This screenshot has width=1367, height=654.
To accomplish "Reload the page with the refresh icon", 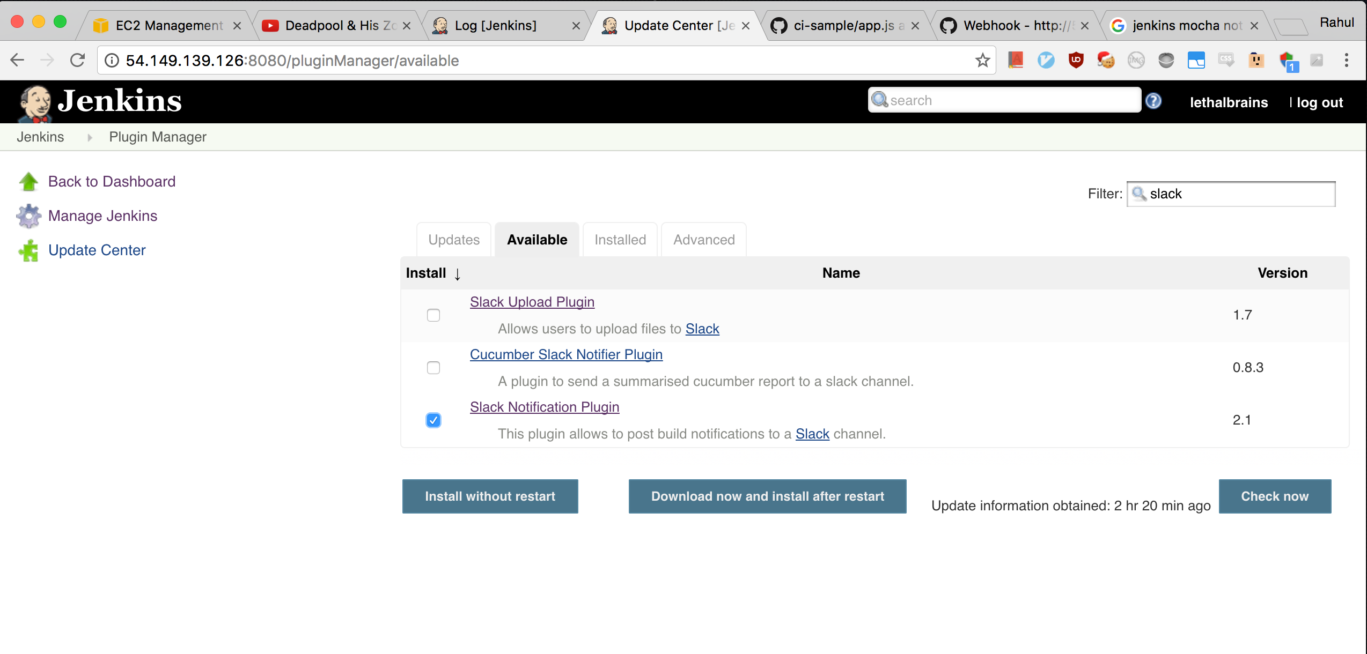I will coord(78,60).
